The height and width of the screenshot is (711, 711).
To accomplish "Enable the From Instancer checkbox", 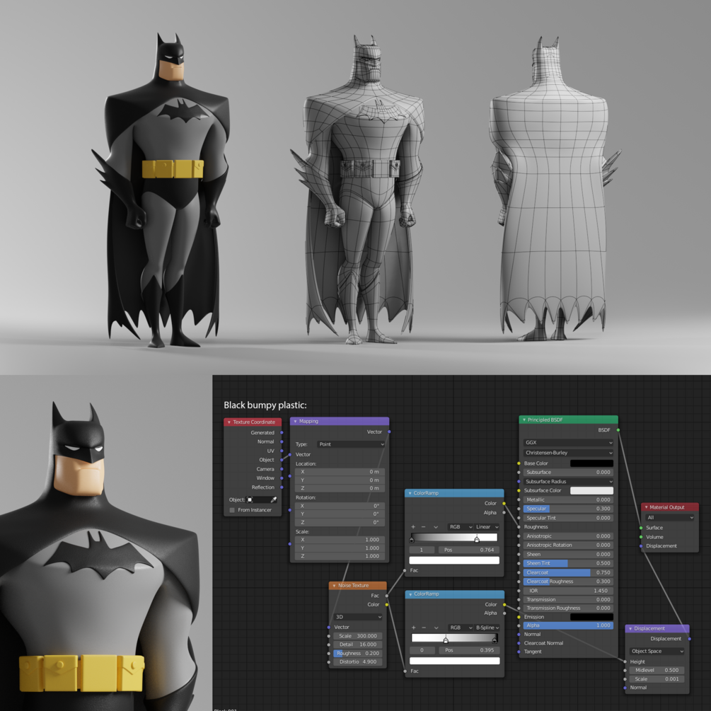I will coord(232,510).
